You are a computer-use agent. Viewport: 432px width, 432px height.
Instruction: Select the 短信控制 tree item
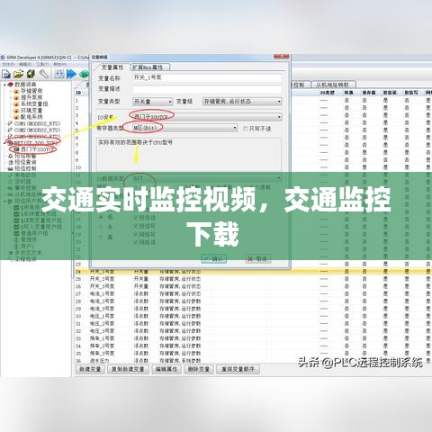pos(25,168)
